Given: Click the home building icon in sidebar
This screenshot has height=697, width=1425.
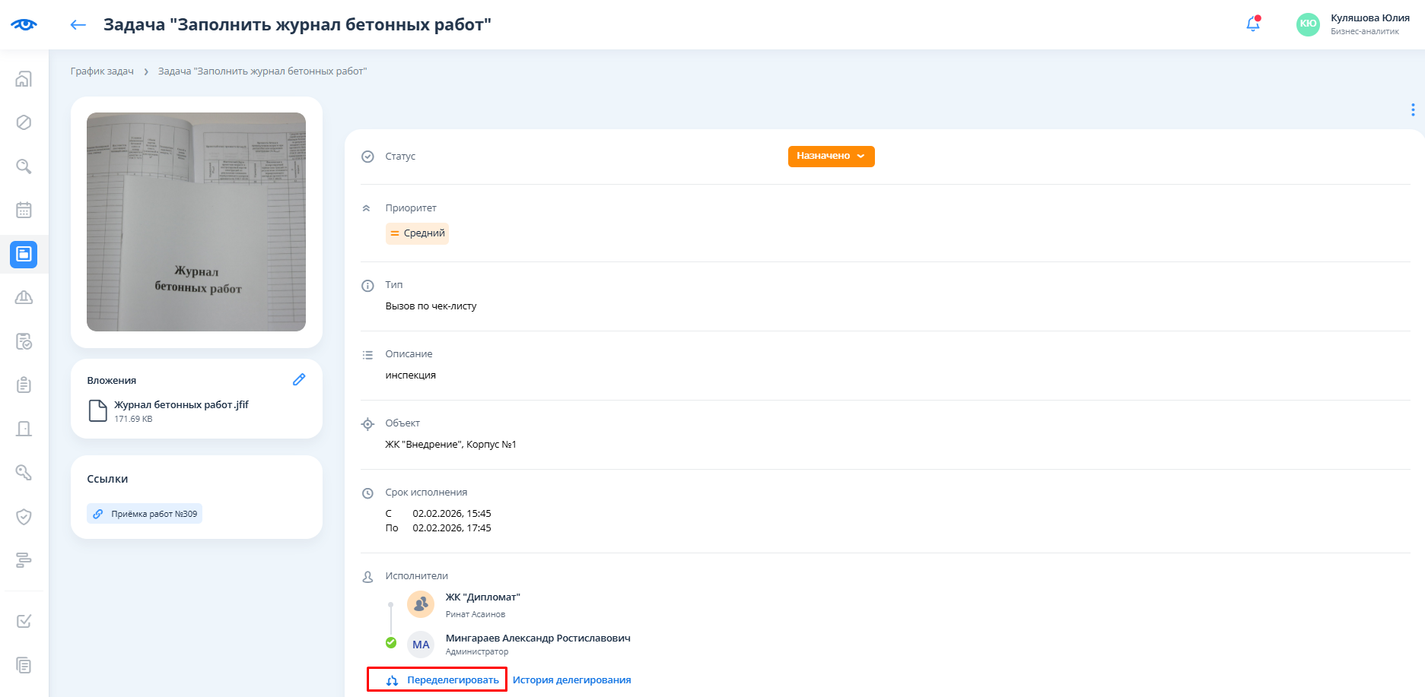Looking at the screenshot, I should click(x=24, y=79).
